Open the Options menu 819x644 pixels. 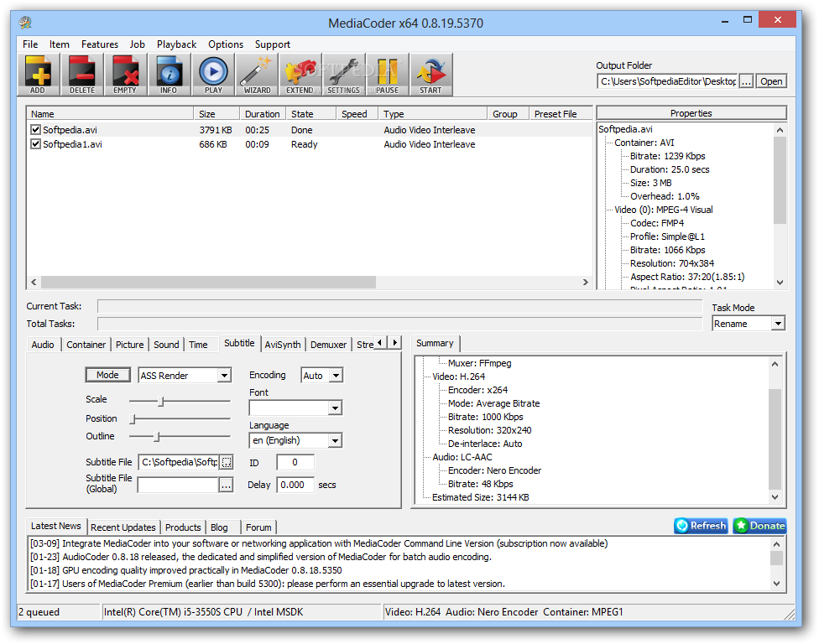point(226,44)
